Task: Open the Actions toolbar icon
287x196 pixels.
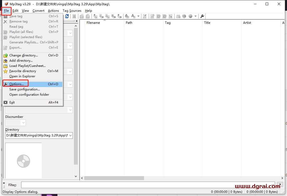Action: pyautogui.click(x=127, y=16)
